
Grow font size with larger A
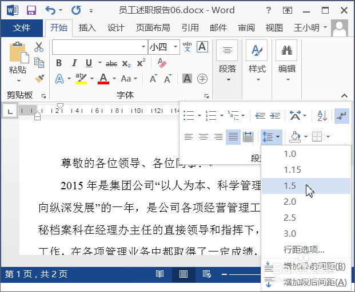tap(154, 79)
